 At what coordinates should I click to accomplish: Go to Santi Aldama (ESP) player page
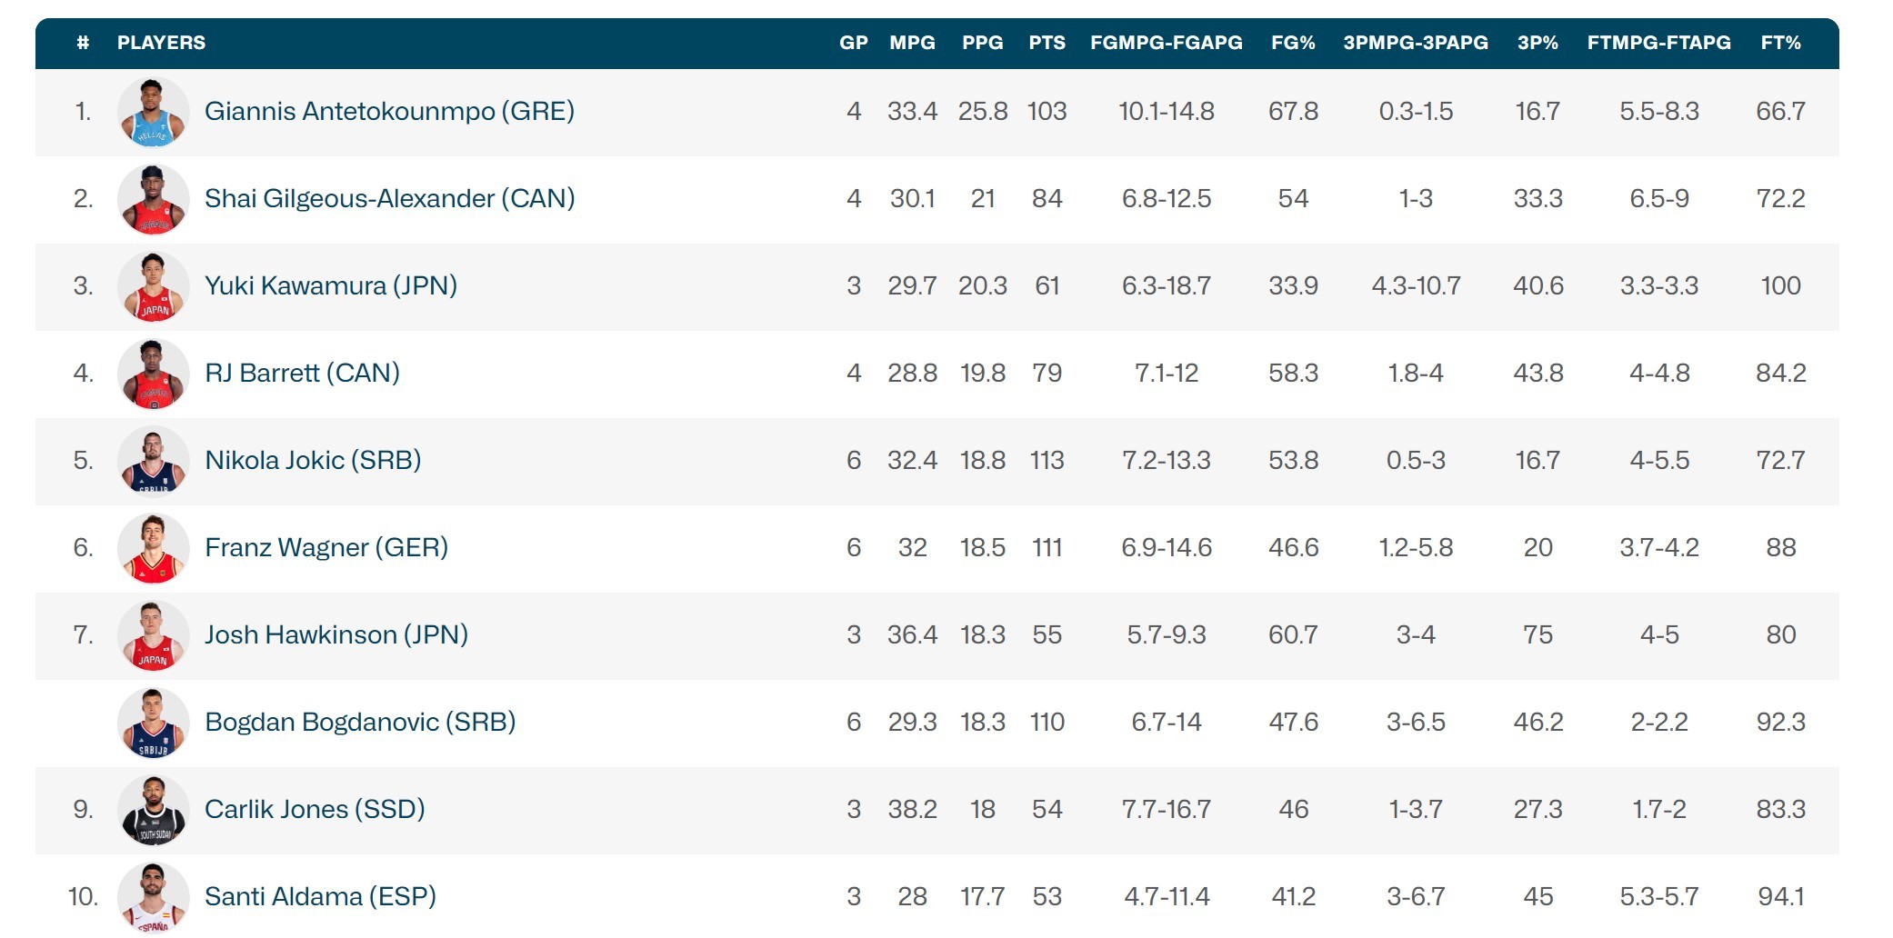(320, 897)
